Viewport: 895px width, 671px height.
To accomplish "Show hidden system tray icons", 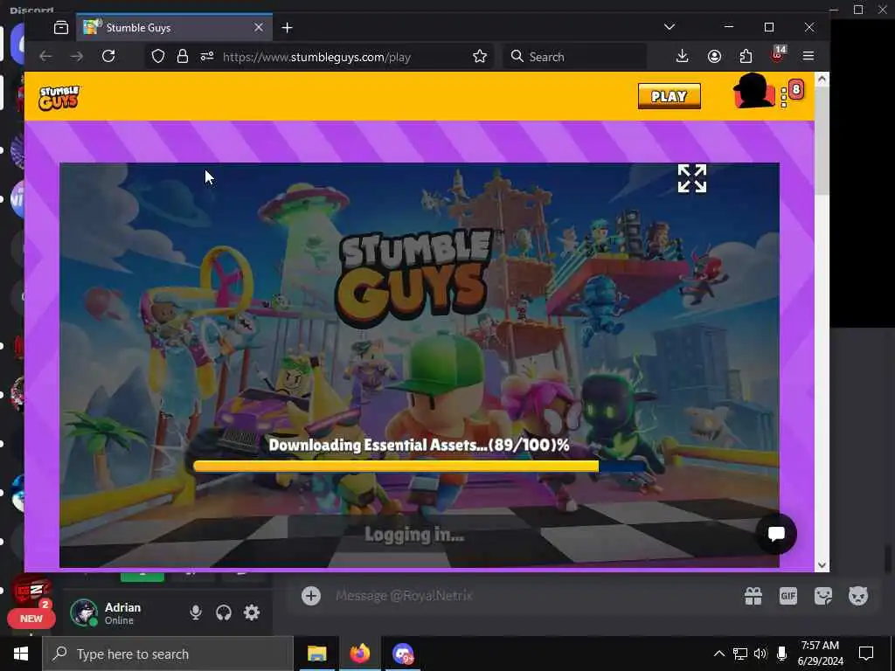I will click(x=719, y=654).
